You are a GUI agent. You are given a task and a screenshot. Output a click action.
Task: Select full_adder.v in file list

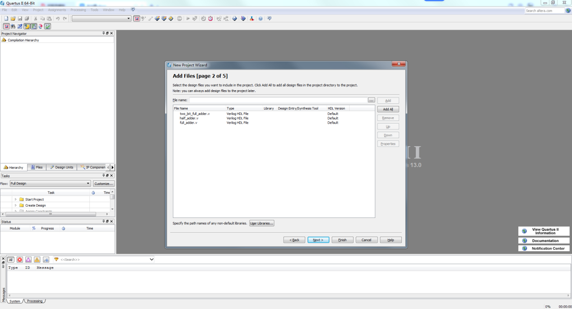(188, 123)
